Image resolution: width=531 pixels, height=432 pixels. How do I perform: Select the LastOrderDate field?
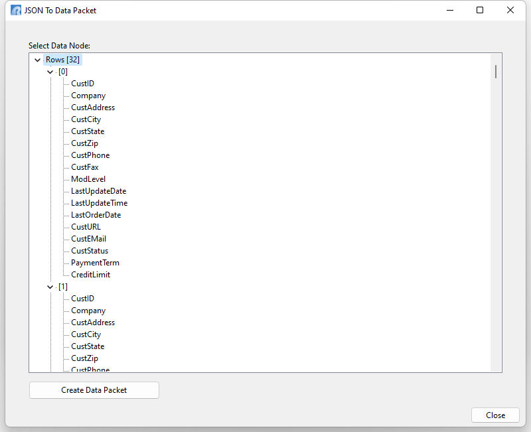[x=96, y=215]
